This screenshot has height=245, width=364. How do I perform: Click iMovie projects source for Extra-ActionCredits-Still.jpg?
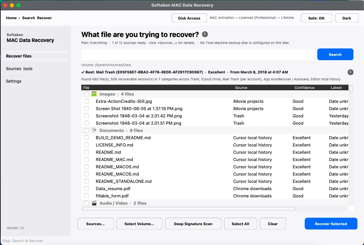[248, 101]
